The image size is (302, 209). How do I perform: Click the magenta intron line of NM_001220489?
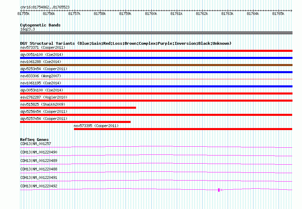[x=156, y=163]
